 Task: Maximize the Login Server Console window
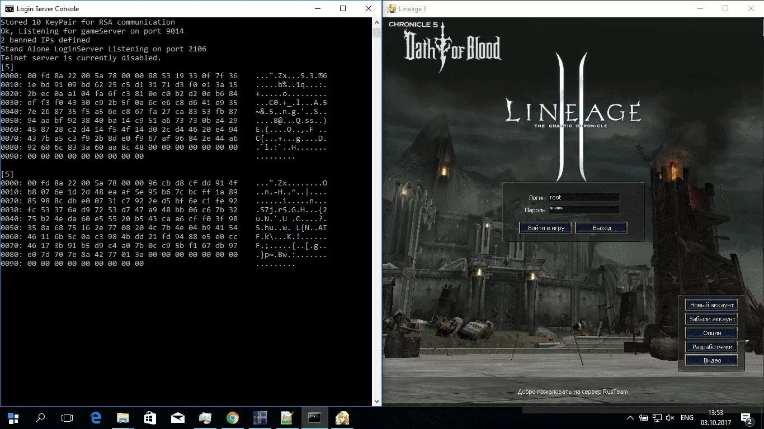[343, 8]
